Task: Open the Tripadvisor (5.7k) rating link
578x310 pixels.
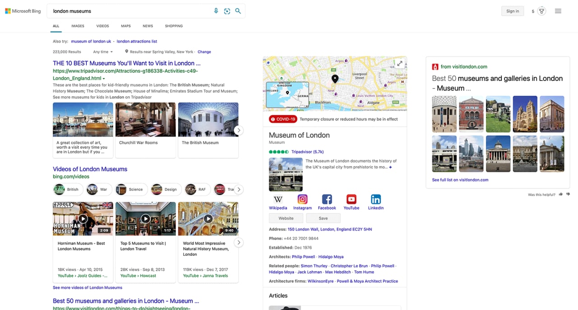Action: click(x=308, y=152)
